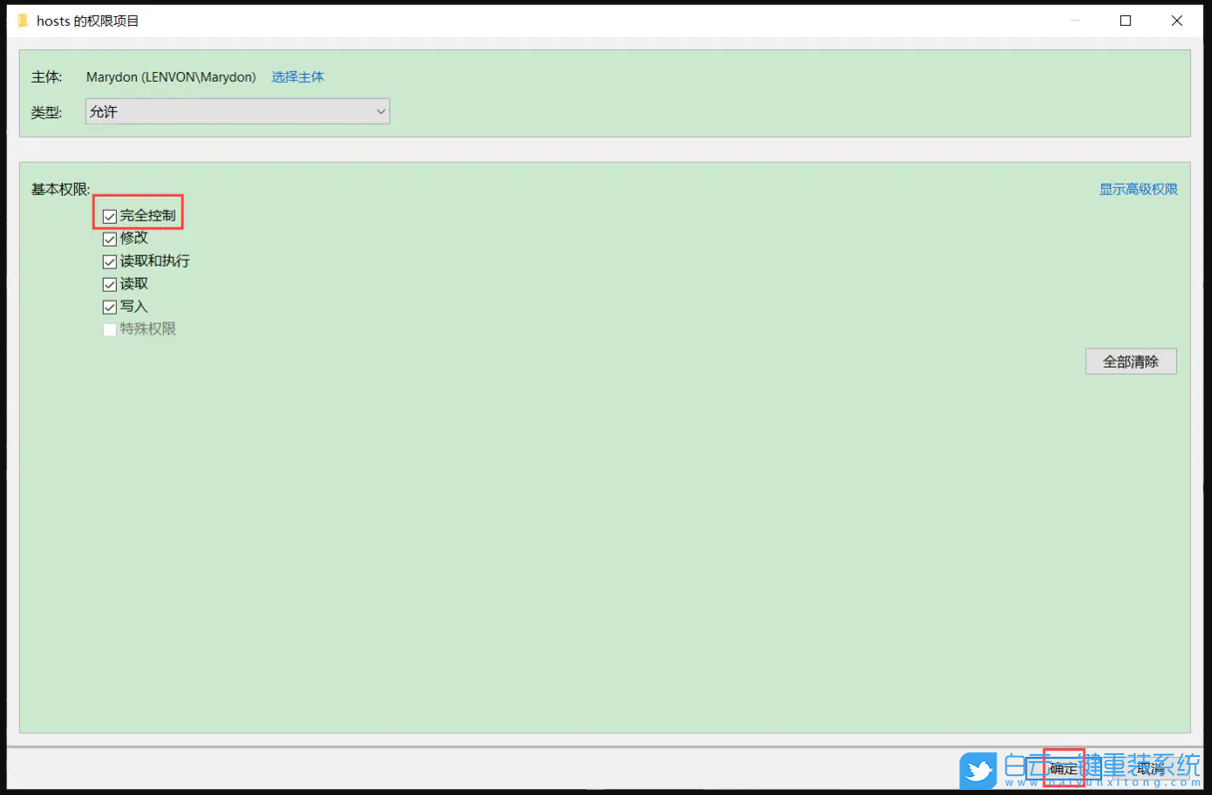1212x795 pixels.
Task: Close the hosts 的权限项目 window
Action: click(x=1176, y=21)
